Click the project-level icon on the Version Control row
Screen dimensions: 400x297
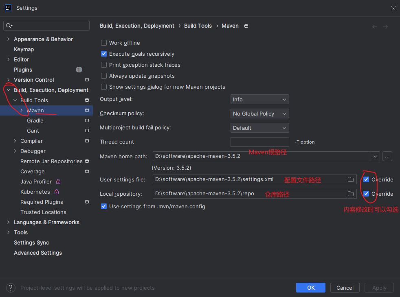tap(87, 80)
